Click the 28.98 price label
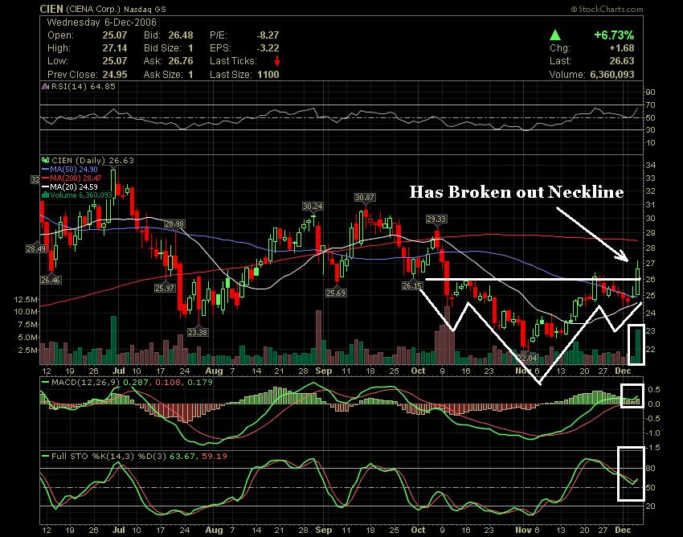Screen dimensions: 683x537 174,224
